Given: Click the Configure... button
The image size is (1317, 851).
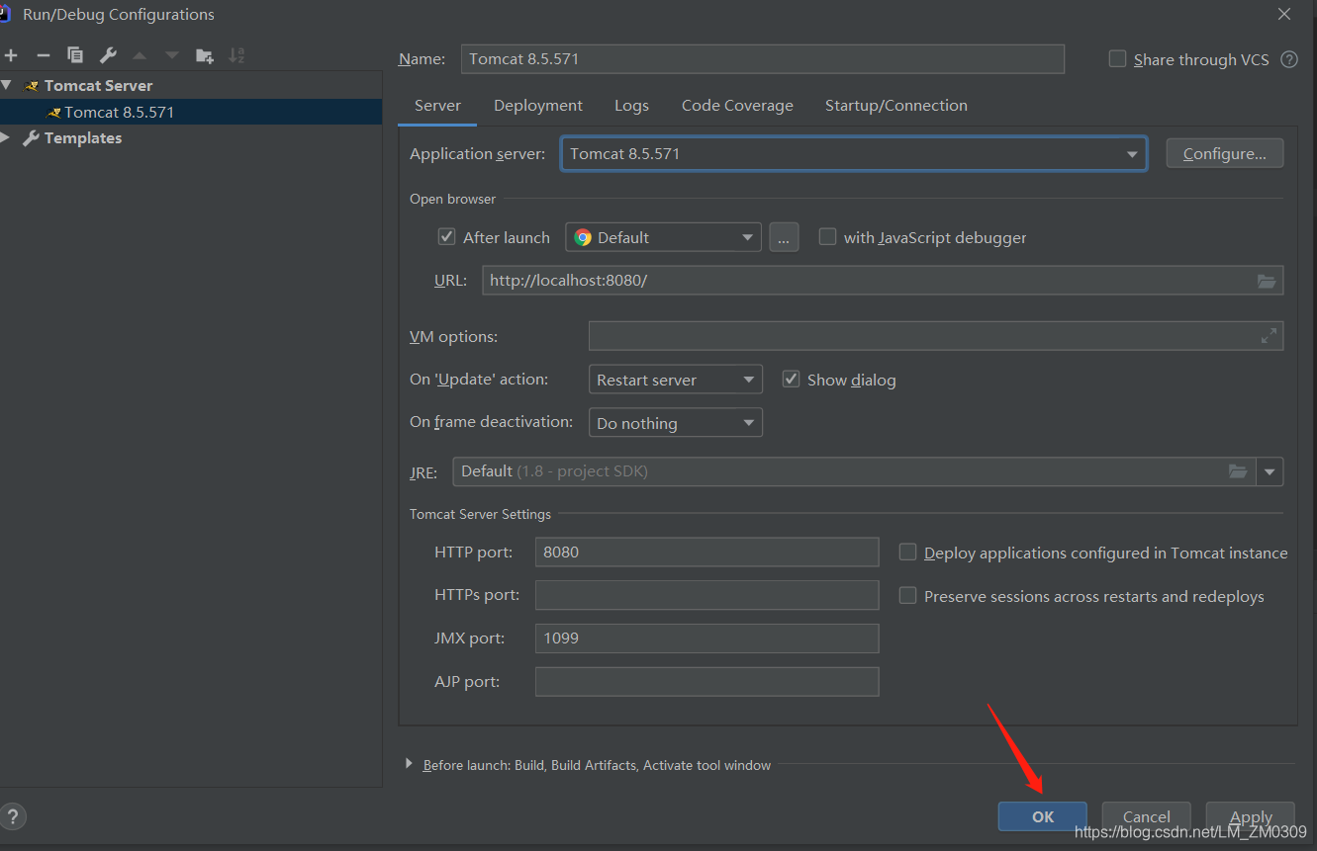Looking at the screenshot, I should point(1225,153).
